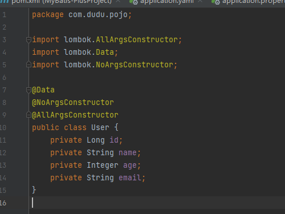
Task: Click the field name 'age'
Action: 130,165
